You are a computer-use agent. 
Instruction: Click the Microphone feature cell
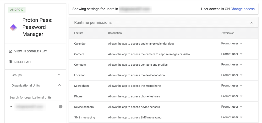pos(82,86)
